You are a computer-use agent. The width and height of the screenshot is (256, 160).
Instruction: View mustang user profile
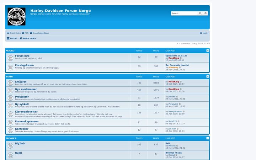point(173,68)
